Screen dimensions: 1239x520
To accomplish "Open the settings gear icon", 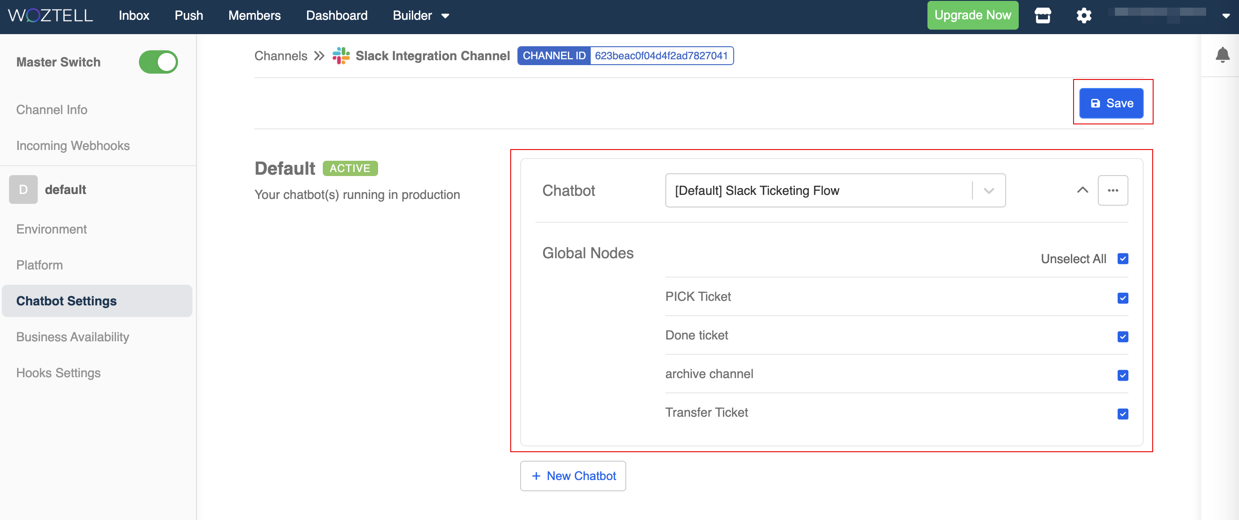I will tap(1083, 15).
